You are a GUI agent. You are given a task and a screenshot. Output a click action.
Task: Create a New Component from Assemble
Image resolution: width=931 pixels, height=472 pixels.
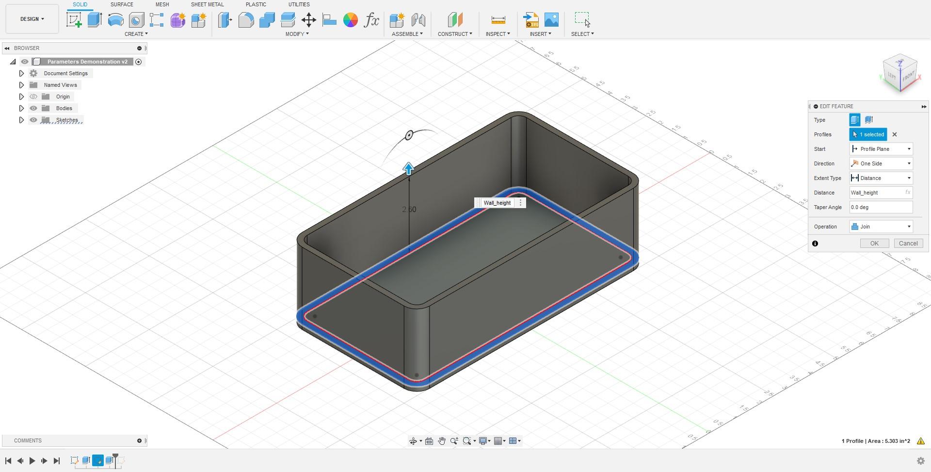coord(398,20)
